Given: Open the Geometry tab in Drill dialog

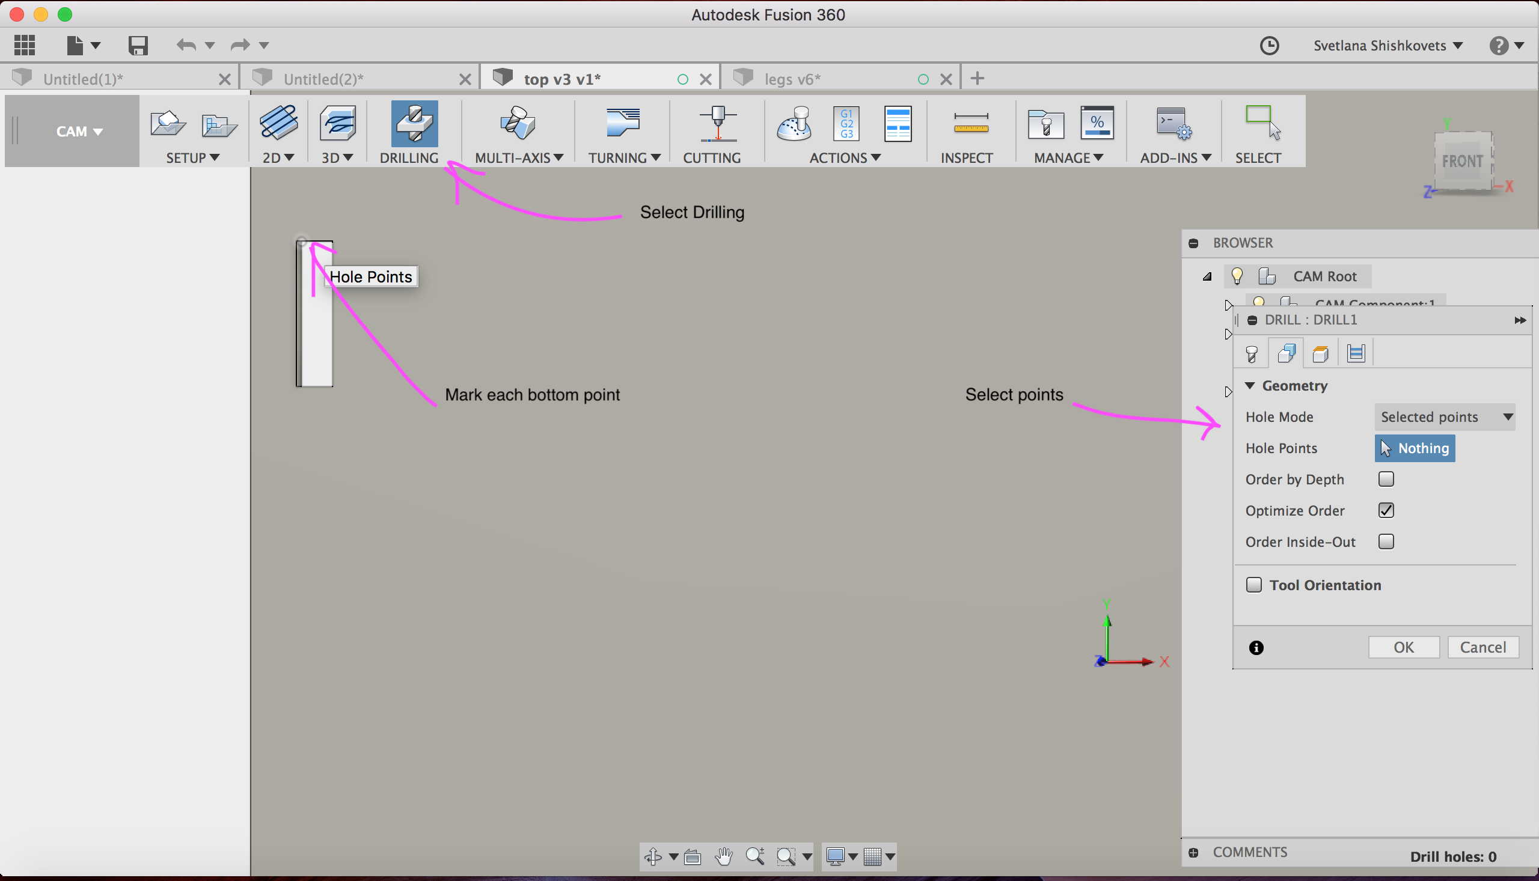Looking at the screenshot, I should (x=1286, y=353).
